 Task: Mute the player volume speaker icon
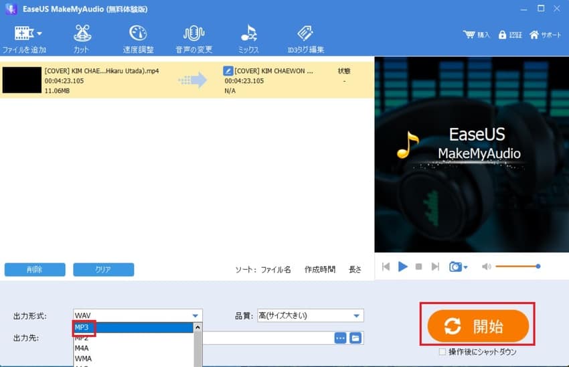[486, 267]
